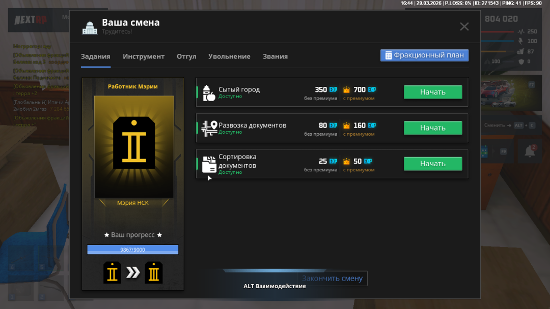Click the food icon for Сытый город
The height and width of the screenshot is (309, 550).
(209, 92)
